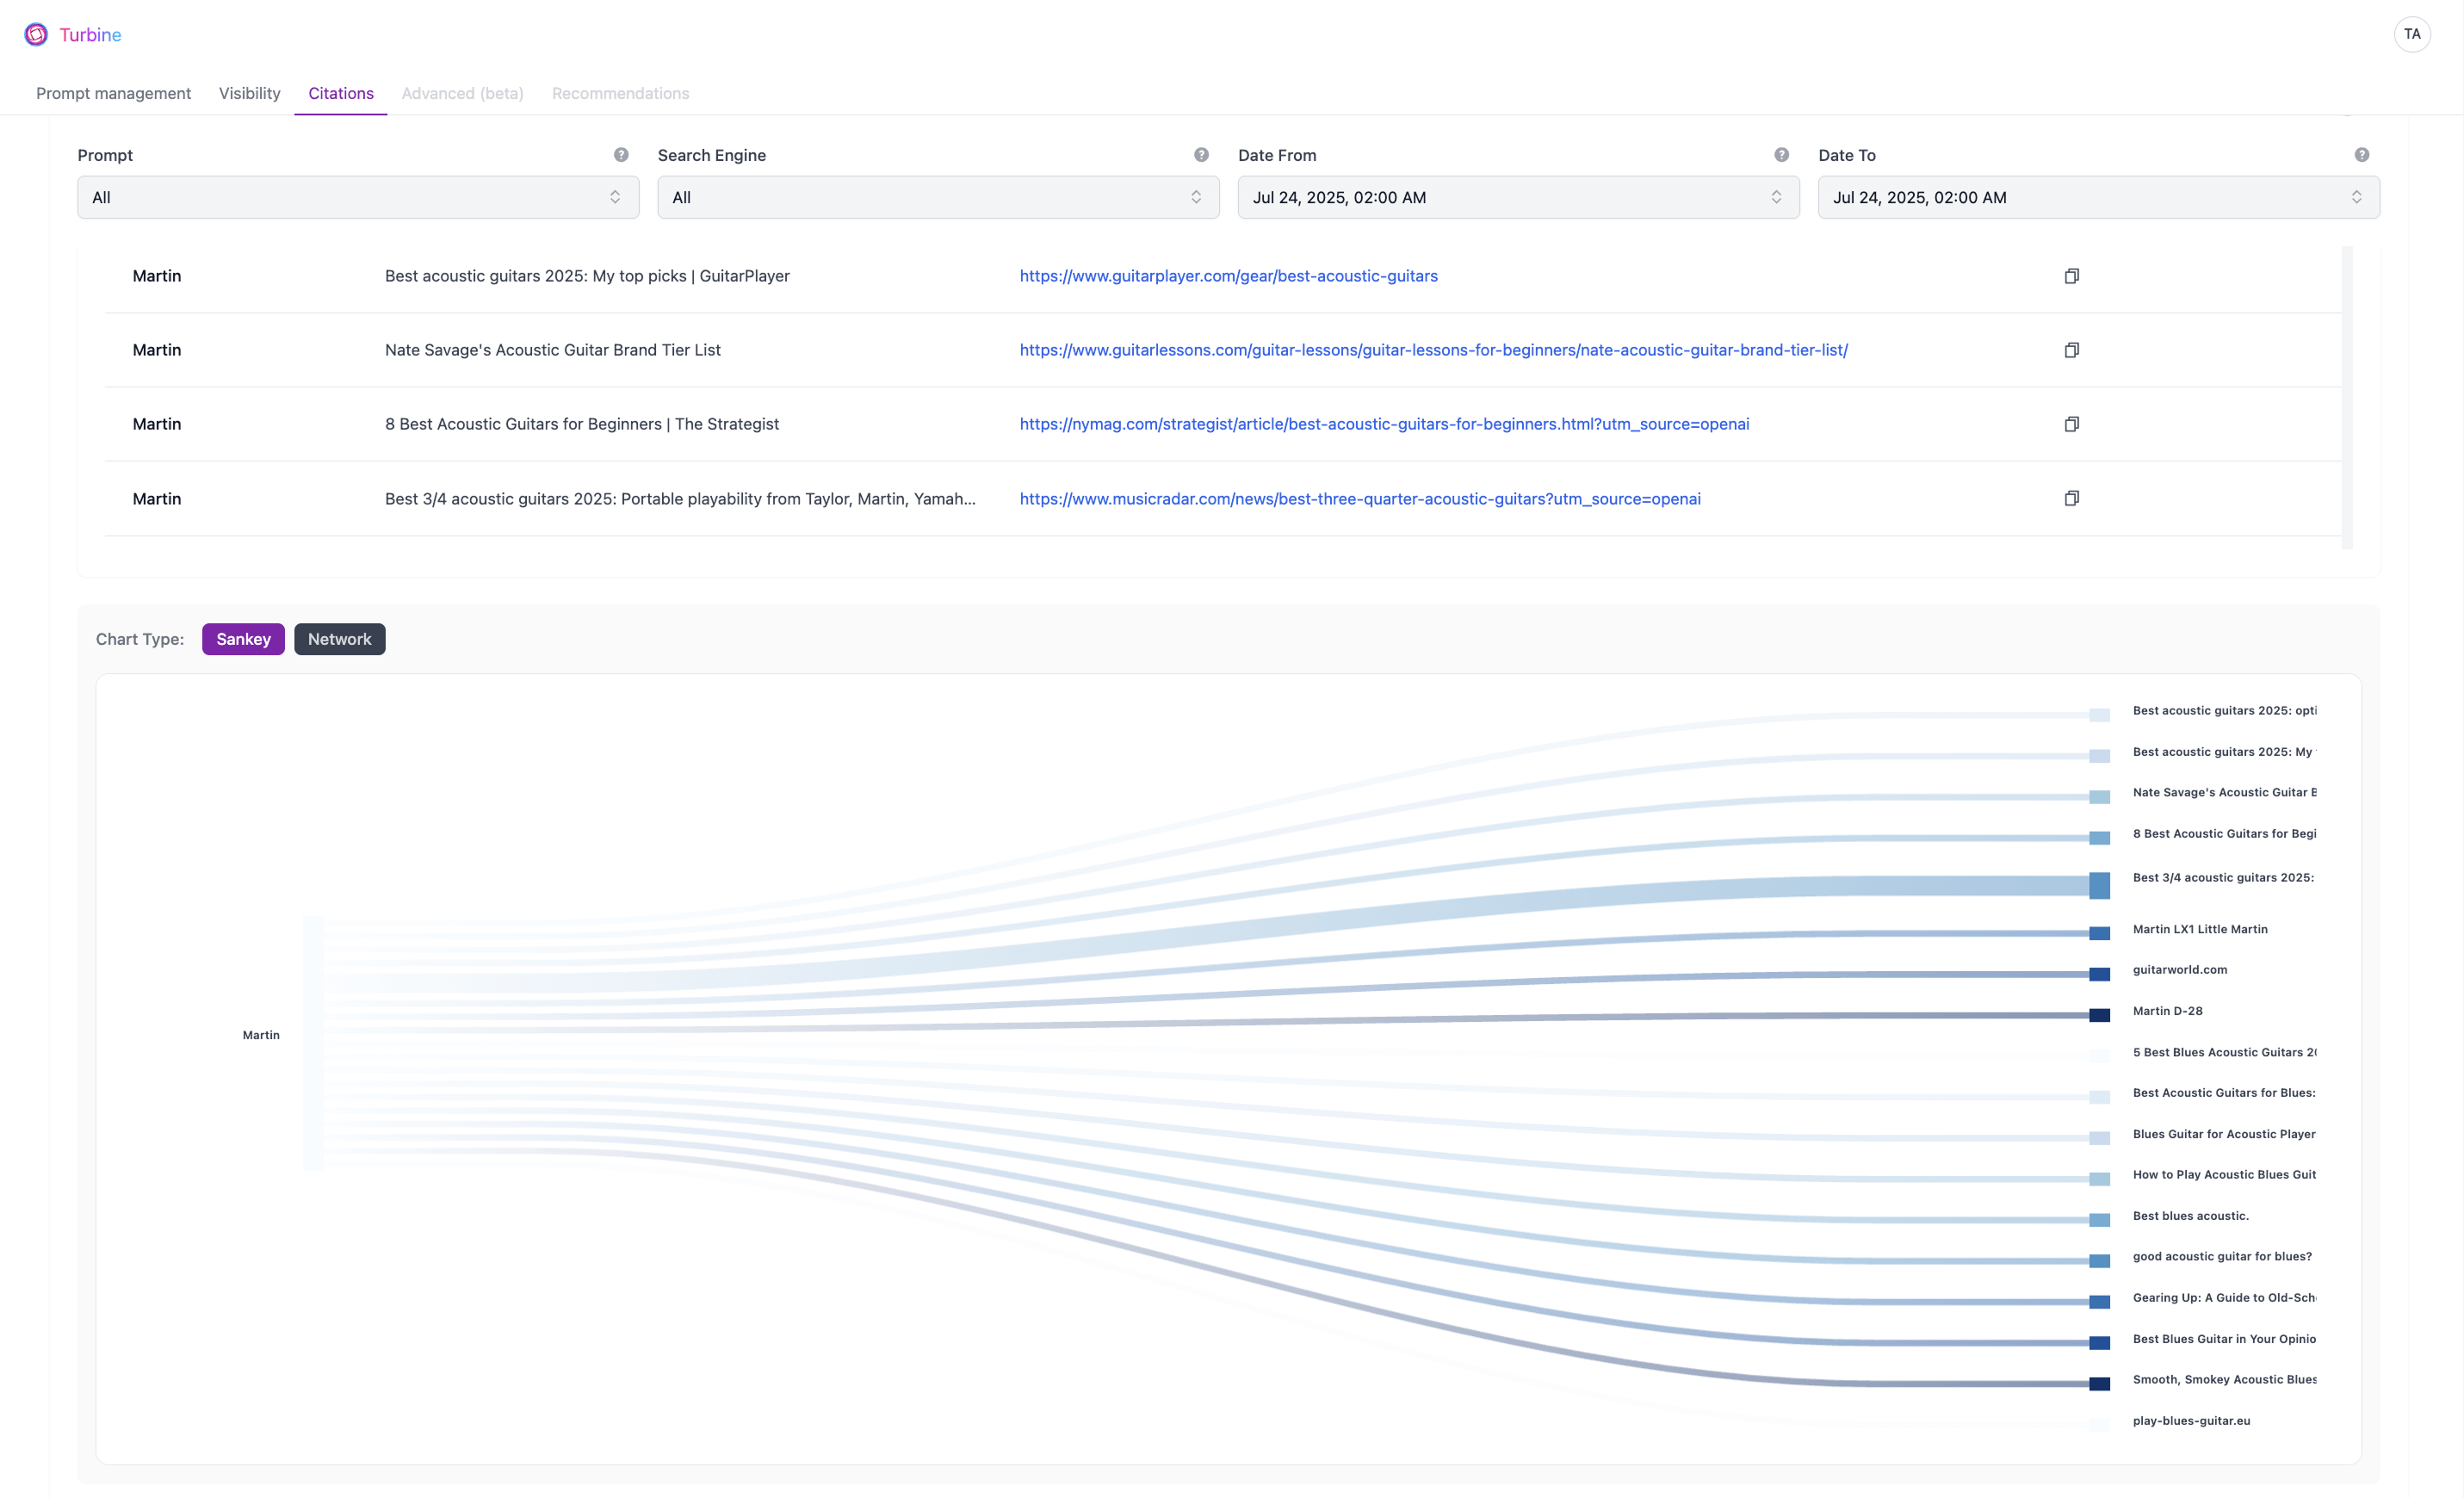
Task: Click the 'Chart Type:' label
Action: click(140, 639)
